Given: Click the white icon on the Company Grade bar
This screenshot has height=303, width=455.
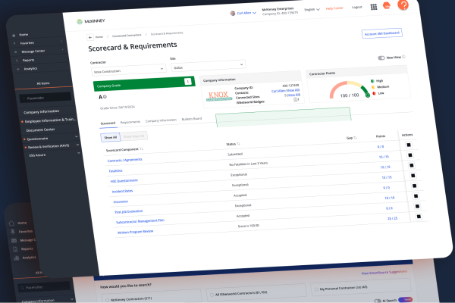Looking at the screenshot, I should (x=188, y=82).
